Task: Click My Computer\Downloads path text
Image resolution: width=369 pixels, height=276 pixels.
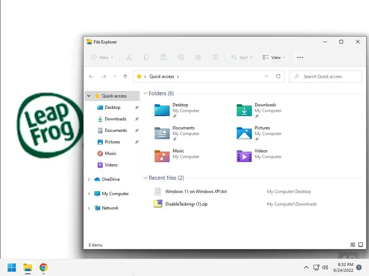Action: tap(292, 204)
